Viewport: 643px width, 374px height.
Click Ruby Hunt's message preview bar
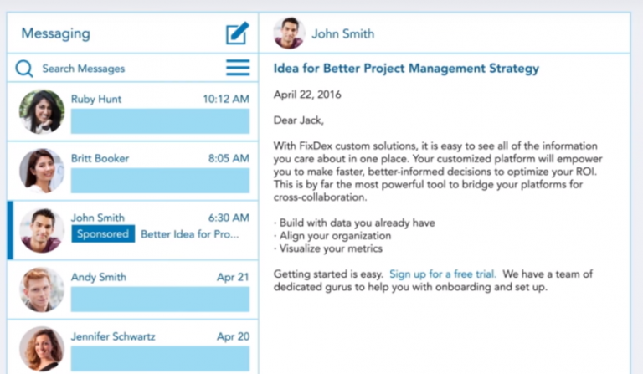pos(160,120)
